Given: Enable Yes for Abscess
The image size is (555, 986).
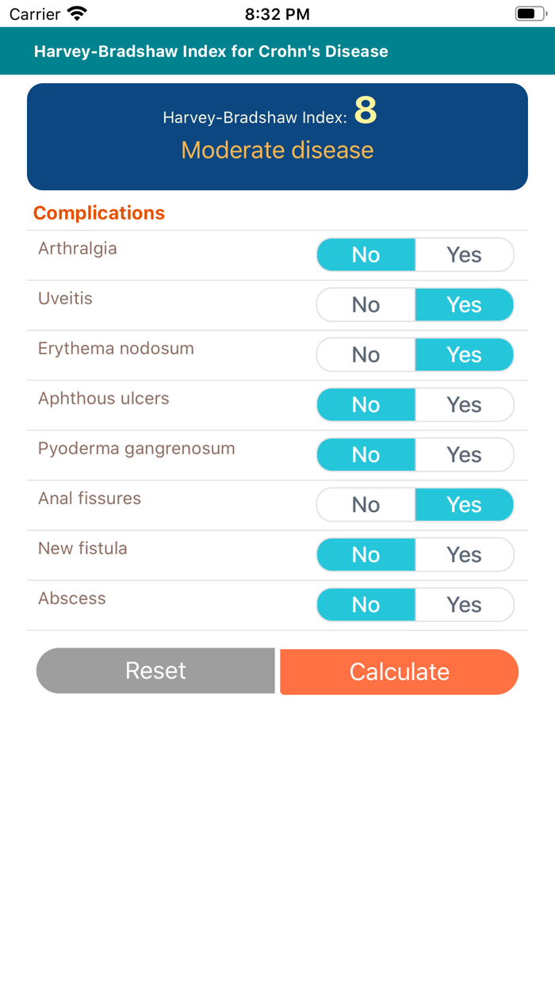Looking at the screenshot, I should pos(465,604).
